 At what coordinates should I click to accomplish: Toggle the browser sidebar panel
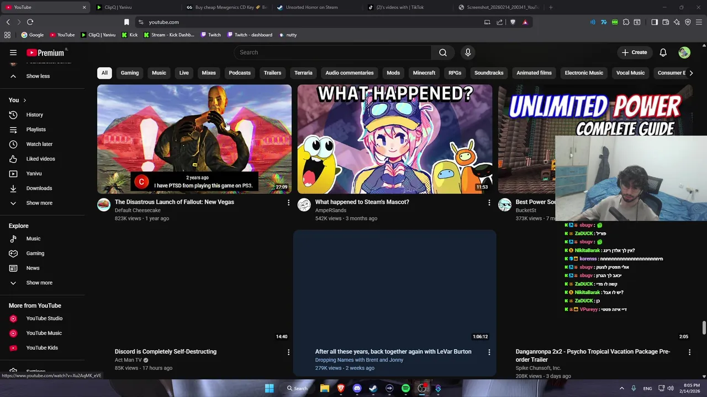pyautogui.click(x=655, y=22)
